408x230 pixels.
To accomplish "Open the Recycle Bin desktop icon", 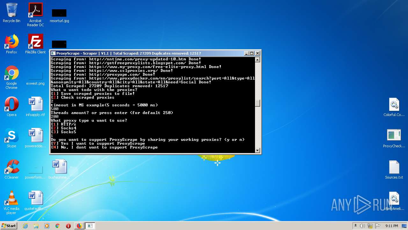I will [11, 13].
